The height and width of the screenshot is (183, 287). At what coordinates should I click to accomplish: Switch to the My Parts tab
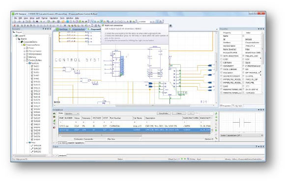238,106
